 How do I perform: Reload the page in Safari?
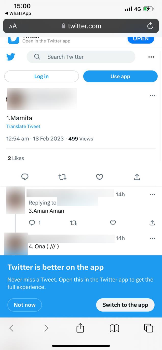click(150, 26)
